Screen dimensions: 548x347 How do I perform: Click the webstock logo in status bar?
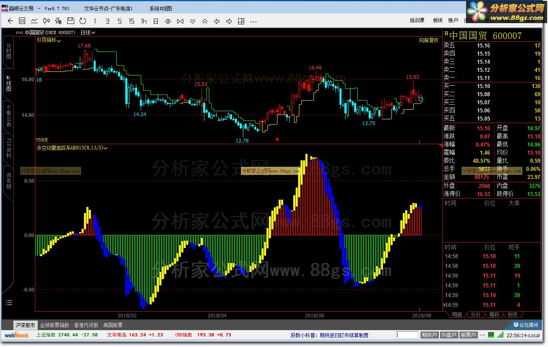click(x=17, y=335)
